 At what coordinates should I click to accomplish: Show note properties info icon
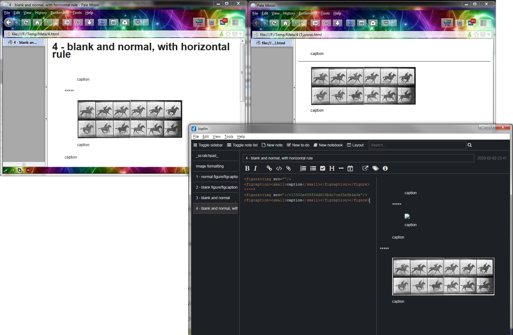pos(385,168)
